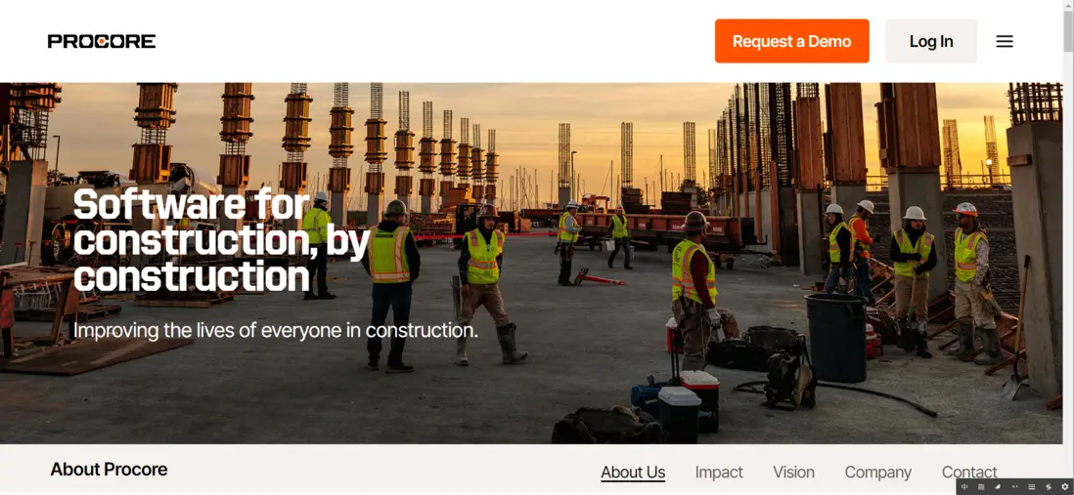Open the hamburger menu icon
Image resolution: width=1074 pixels, height=495 pixels.
[1005, 41]
